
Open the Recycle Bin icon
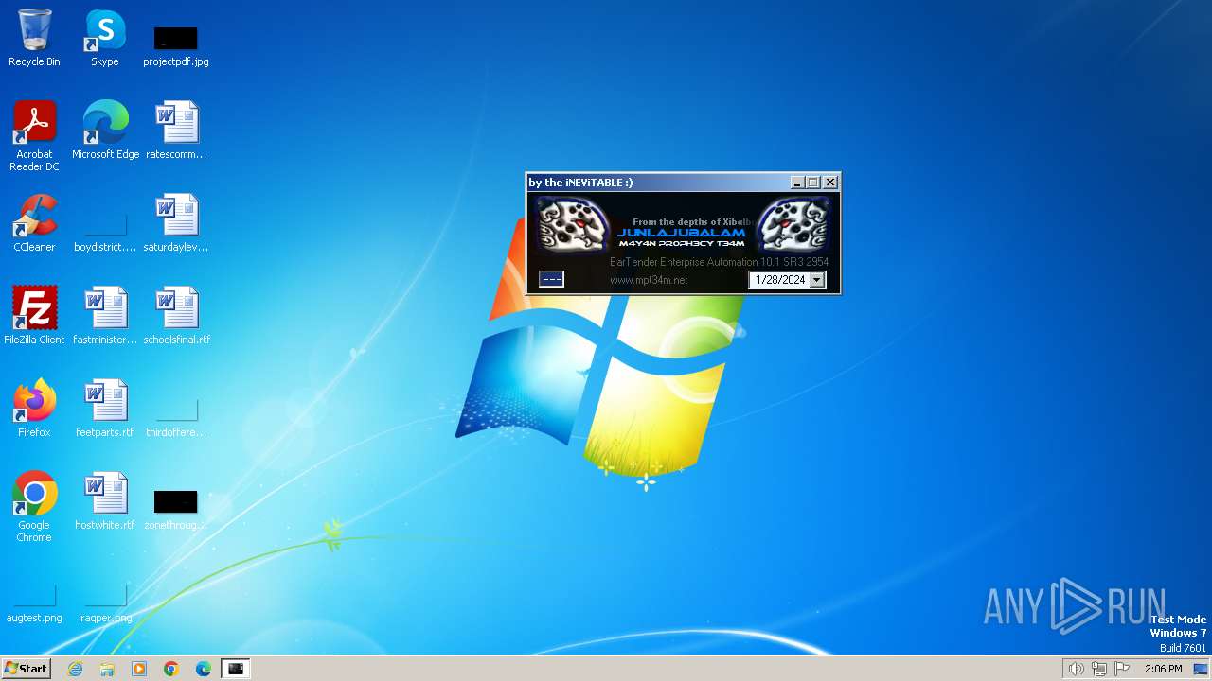[34, 38]
